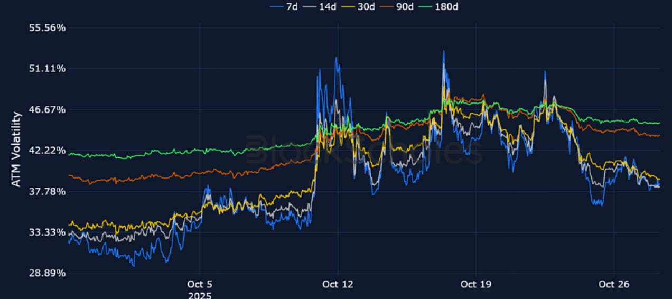Click the ATM Volatility axis title
The image size is (672, 299).
(16, 149)
